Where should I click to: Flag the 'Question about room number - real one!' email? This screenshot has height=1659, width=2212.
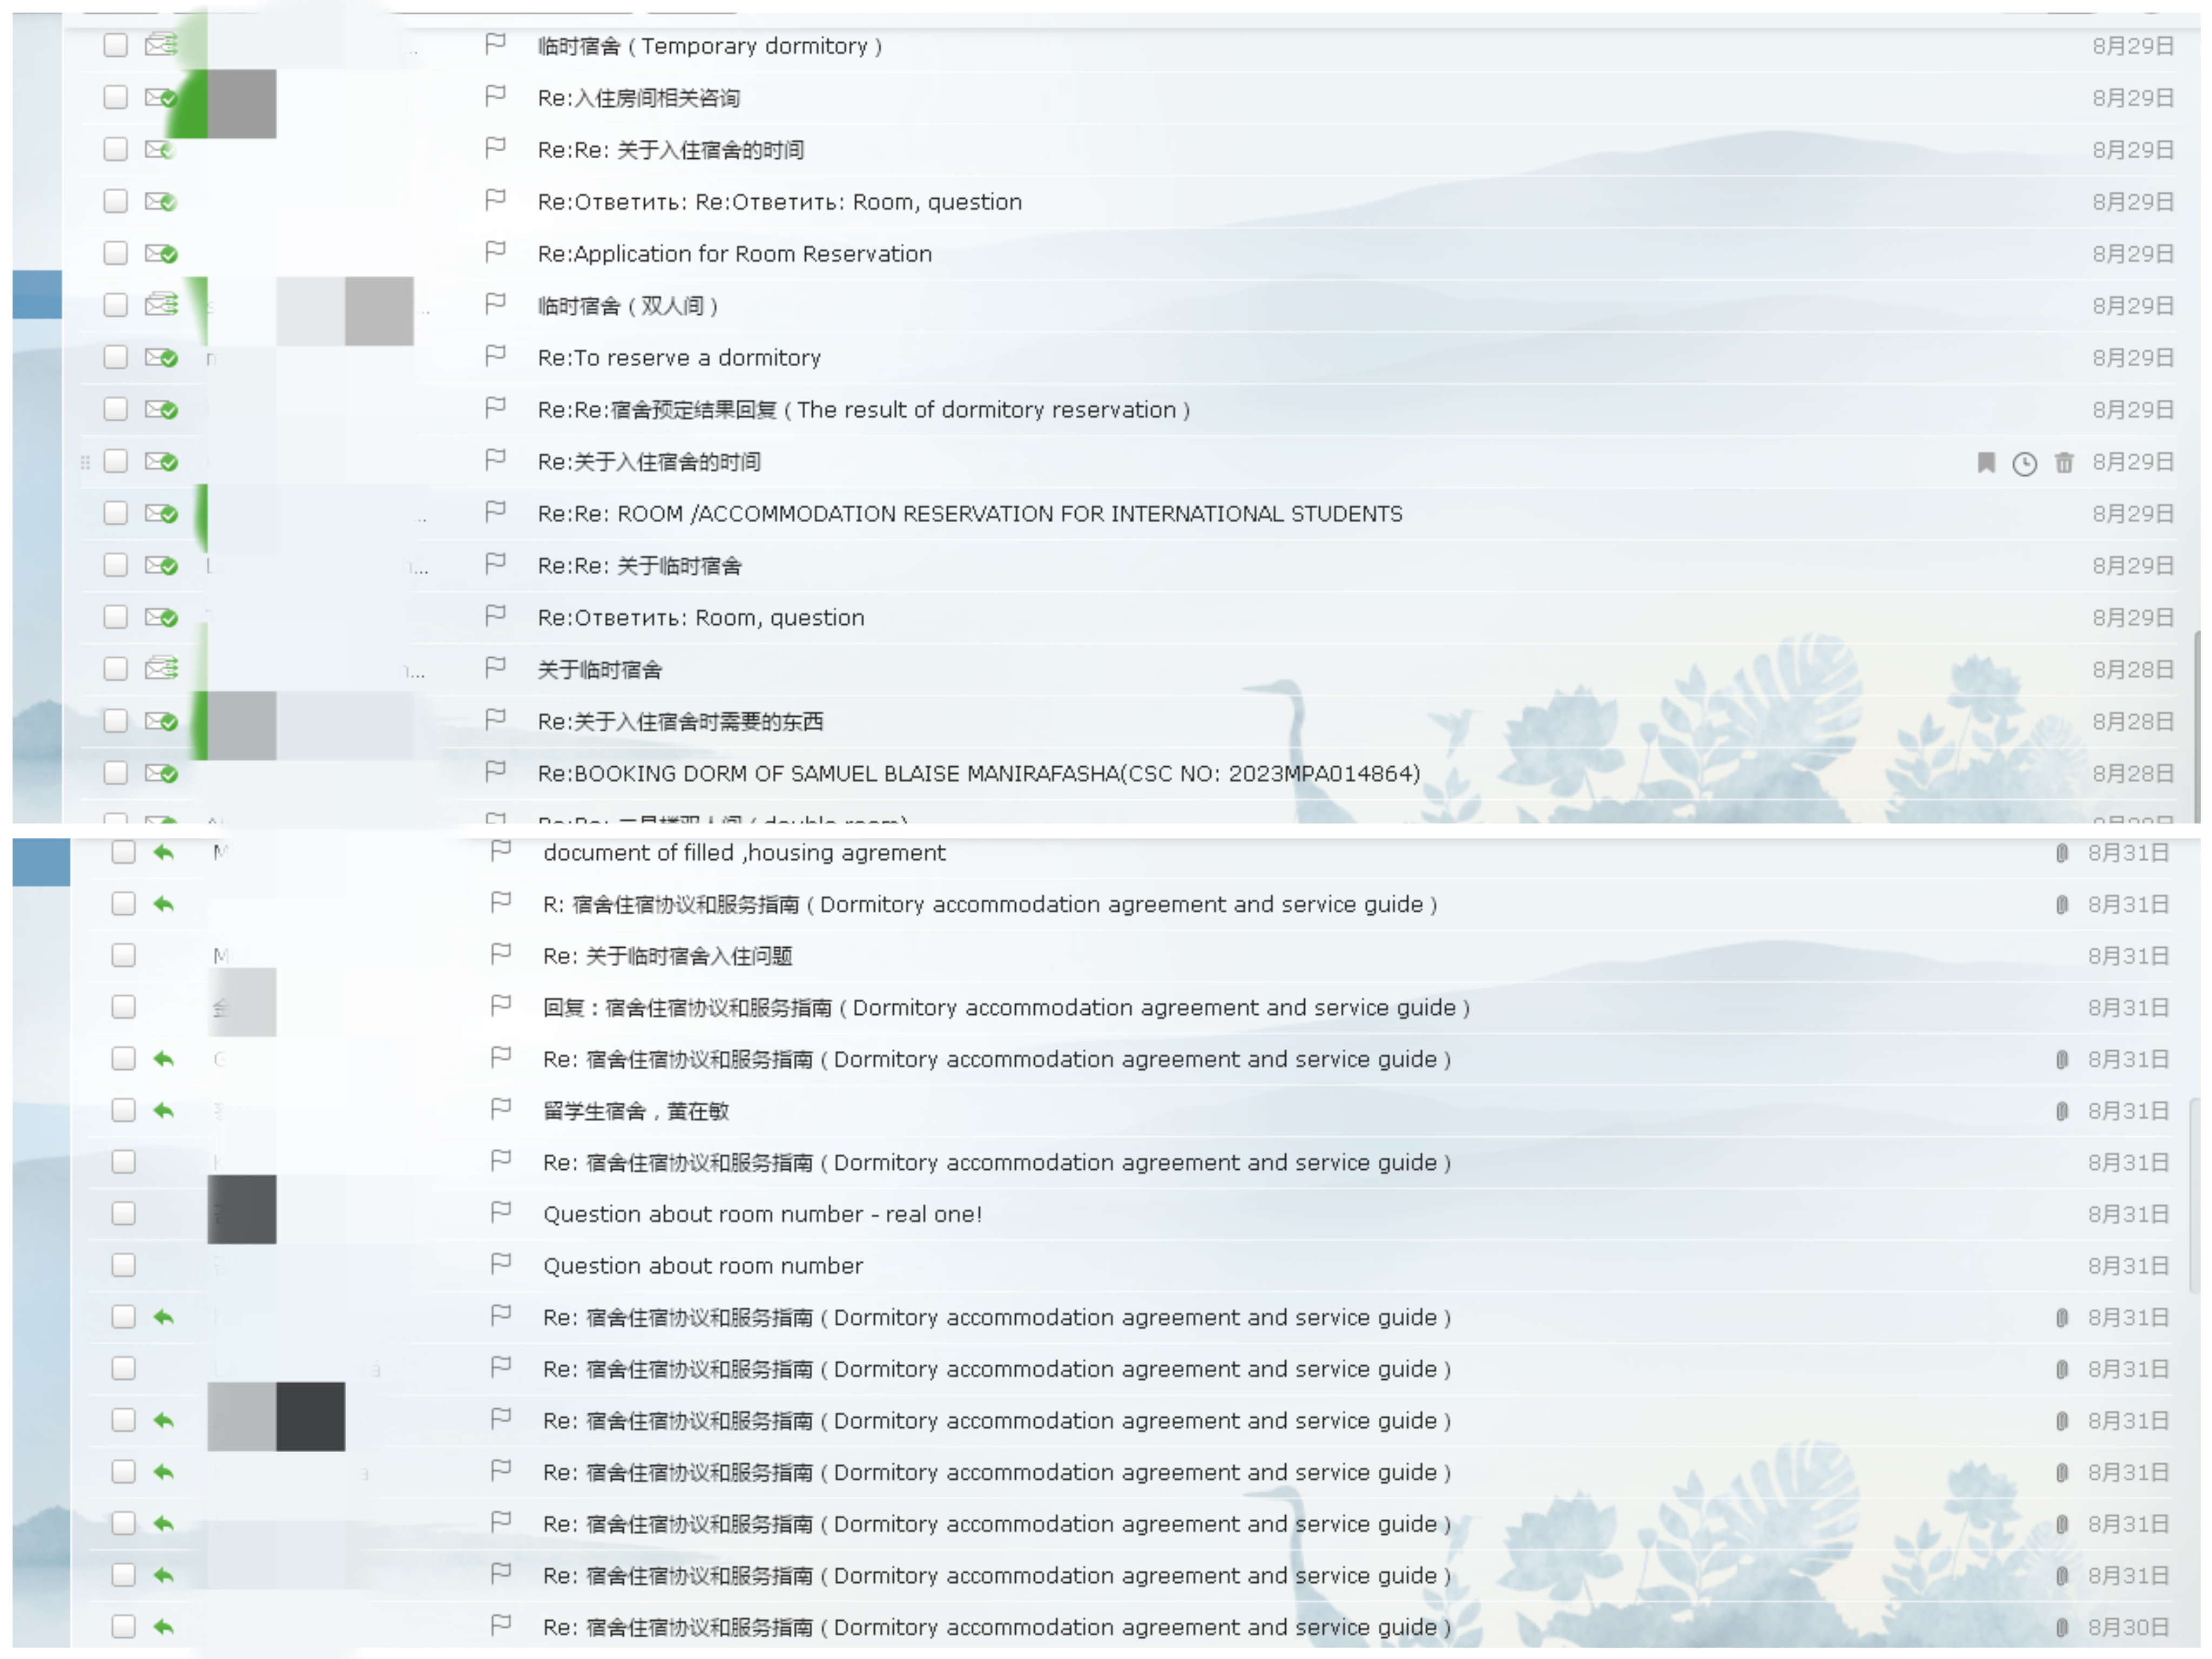[501, 1212]
